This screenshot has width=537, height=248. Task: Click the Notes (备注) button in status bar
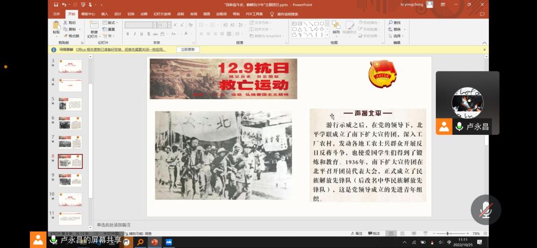pyautogui.click(x=356, y=233)
